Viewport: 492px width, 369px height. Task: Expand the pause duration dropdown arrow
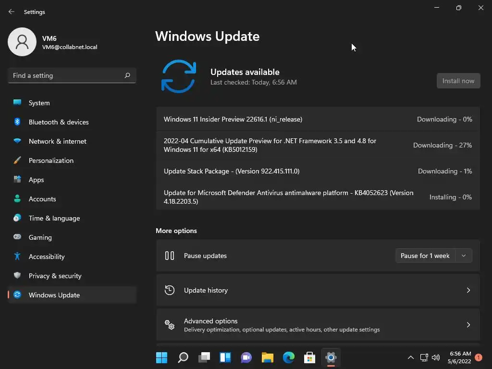tap(464, 256)
